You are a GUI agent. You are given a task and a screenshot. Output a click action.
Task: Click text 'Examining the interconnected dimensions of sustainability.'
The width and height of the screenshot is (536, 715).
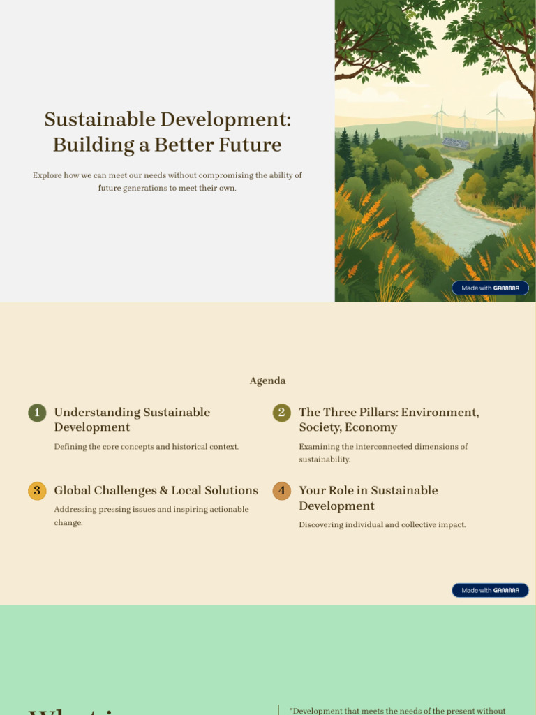point(383,452)
